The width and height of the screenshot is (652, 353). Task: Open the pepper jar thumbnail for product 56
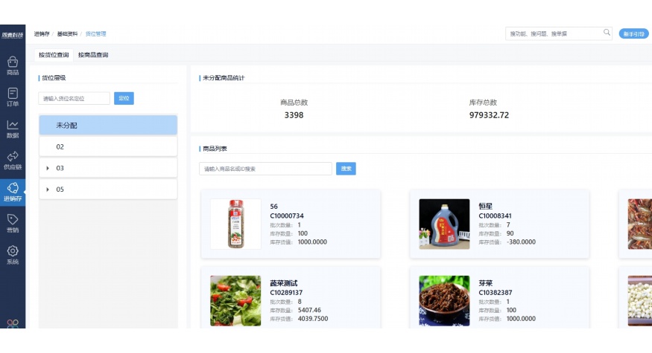click(x=235, y=224)
